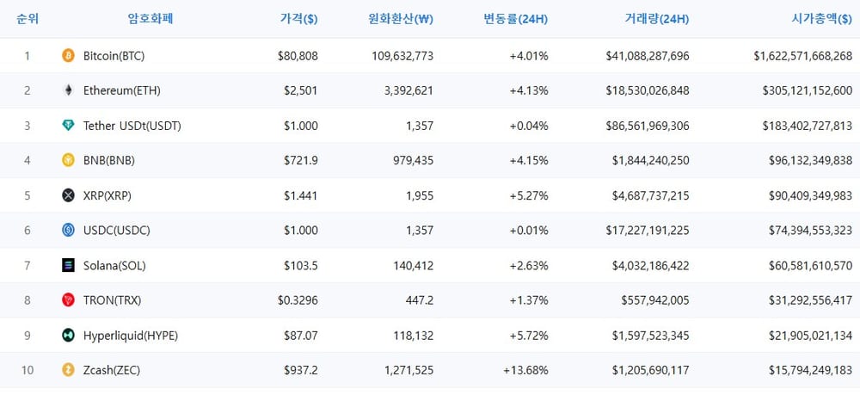Open Zcash(ZEC) coin name
Screen dimensions: 860x395
pos(112,370)
